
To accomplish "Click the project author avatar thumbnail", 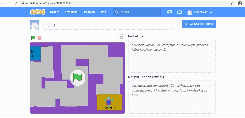I will tap(35, 25).
